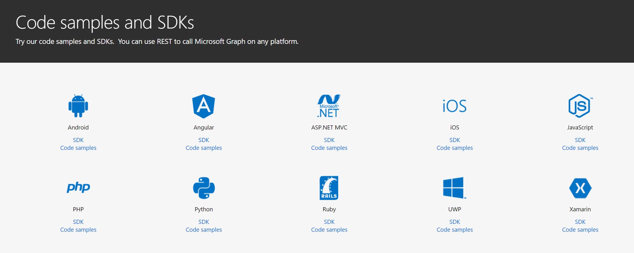This screenshot has height=253, width=634.
Task: Click the Android robot icon
Action: tap(78, 106)
